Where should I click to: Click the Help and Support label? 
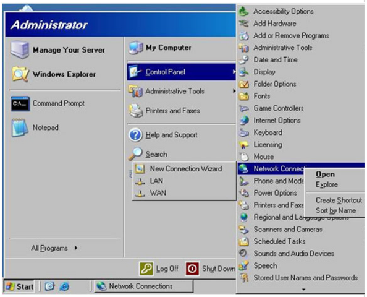coord(171,135)
